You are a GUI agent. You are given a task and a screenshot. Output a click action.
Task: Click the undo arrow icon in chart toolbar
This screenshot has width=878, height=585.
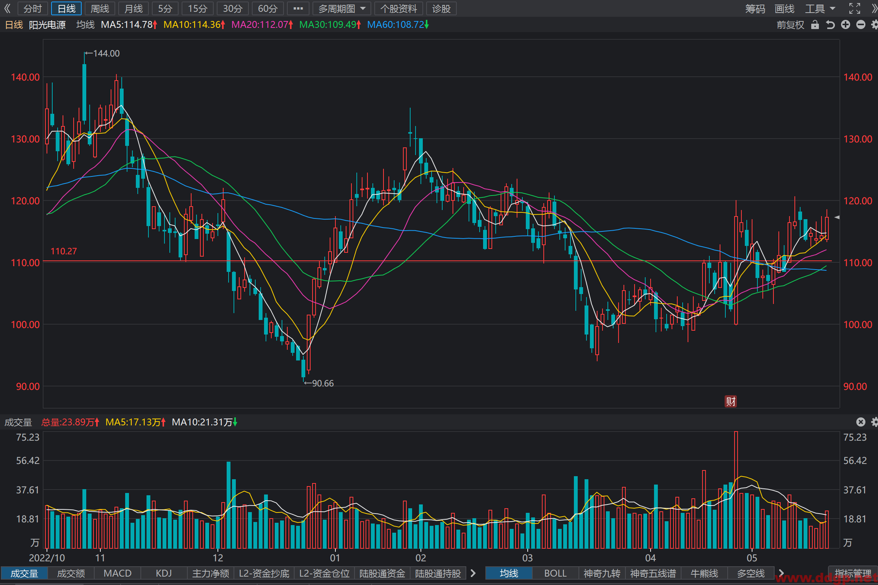point(830,25)
